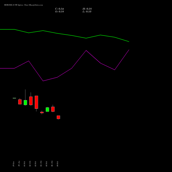This screenshot has width=172, height=172.
Task: Select the 29 Jan date axis label
Action: point(13,164)
